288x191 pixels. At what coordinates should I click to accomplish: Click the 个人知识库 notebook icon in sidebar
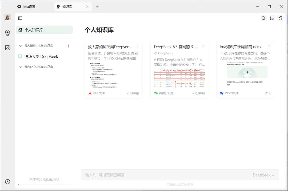click(21, 30)
